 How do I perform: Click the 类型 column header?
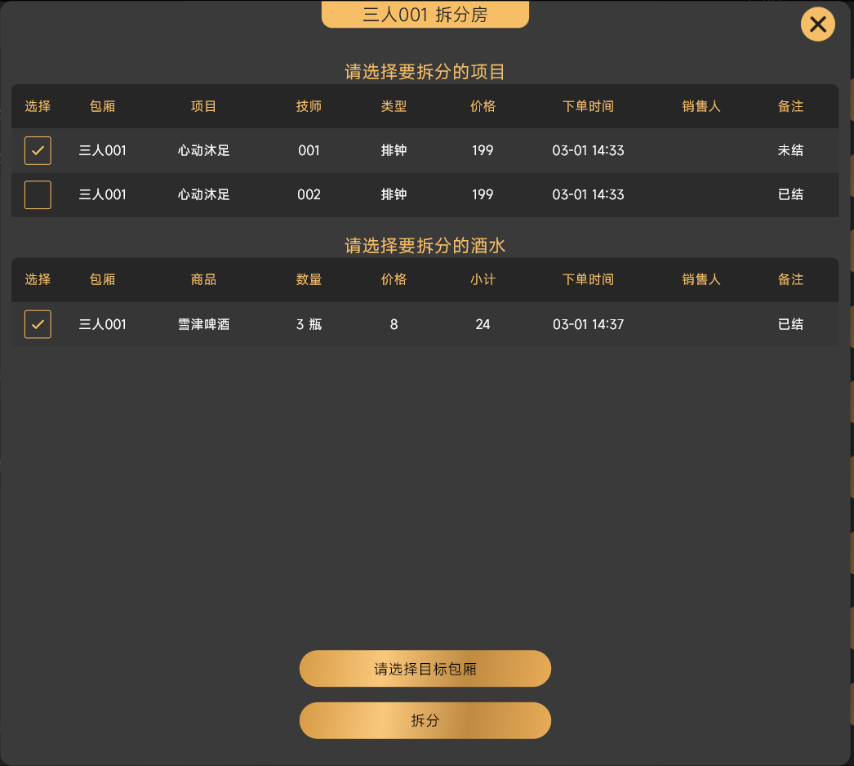pyautogui.click(x=394, y=106)
